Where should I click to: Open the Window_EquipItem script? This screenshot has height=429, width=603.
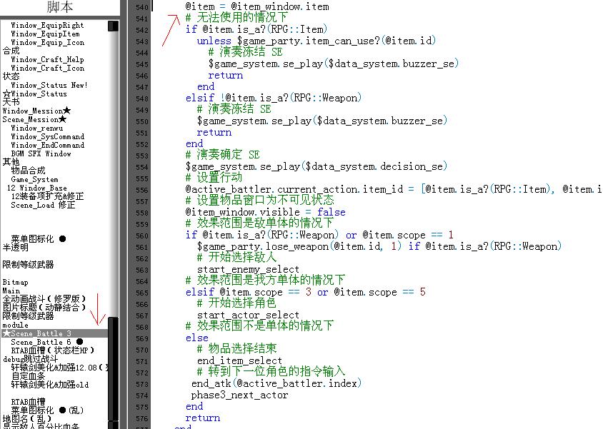pos(45,34)
